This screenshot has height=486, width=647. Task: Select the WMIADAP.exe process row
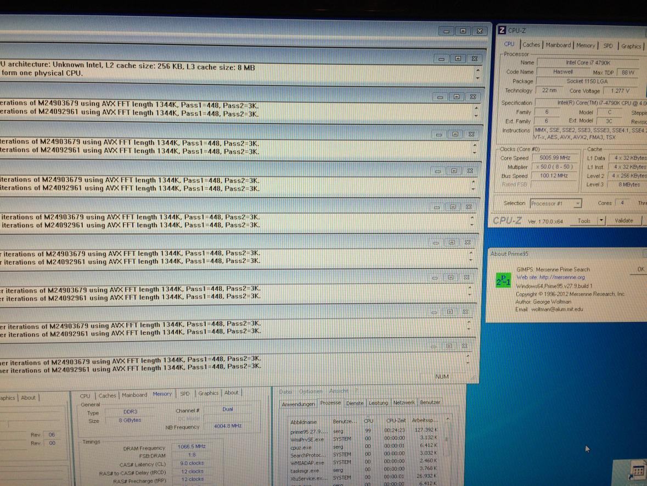point(365,462)
